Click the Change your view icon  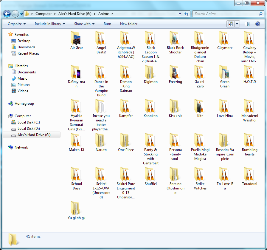230,24
